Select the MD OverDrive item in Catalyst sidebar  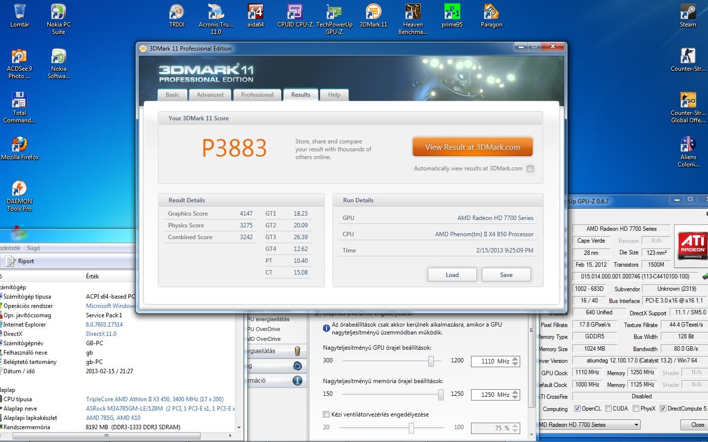(264, 339)
